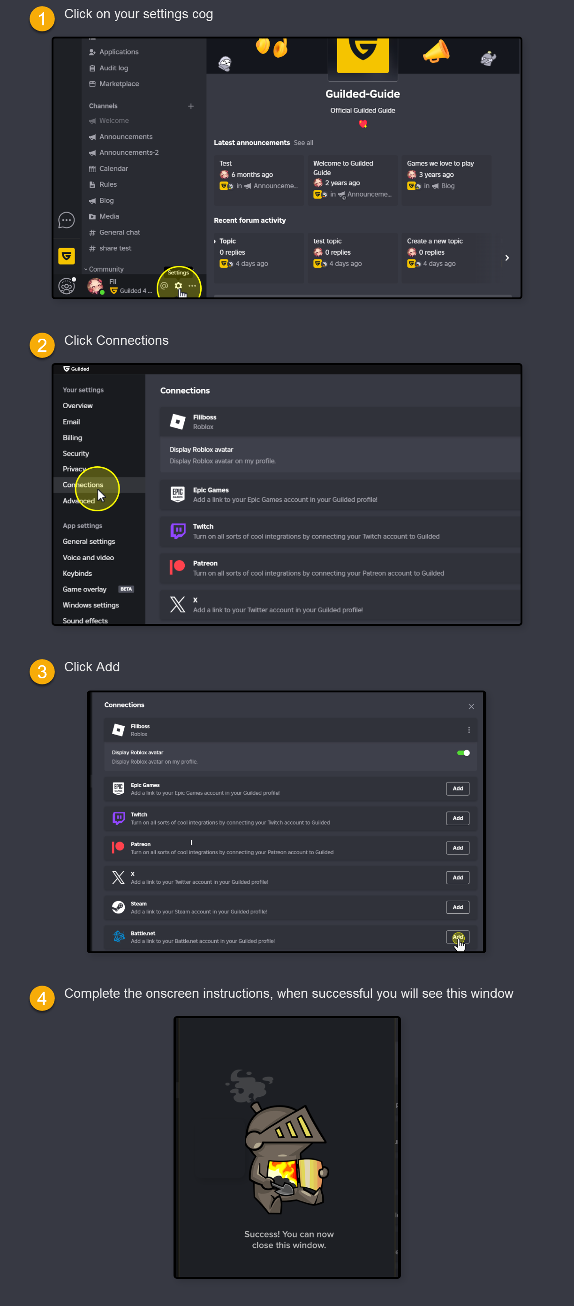Click Add next to Epic Games

pos(458,789)
